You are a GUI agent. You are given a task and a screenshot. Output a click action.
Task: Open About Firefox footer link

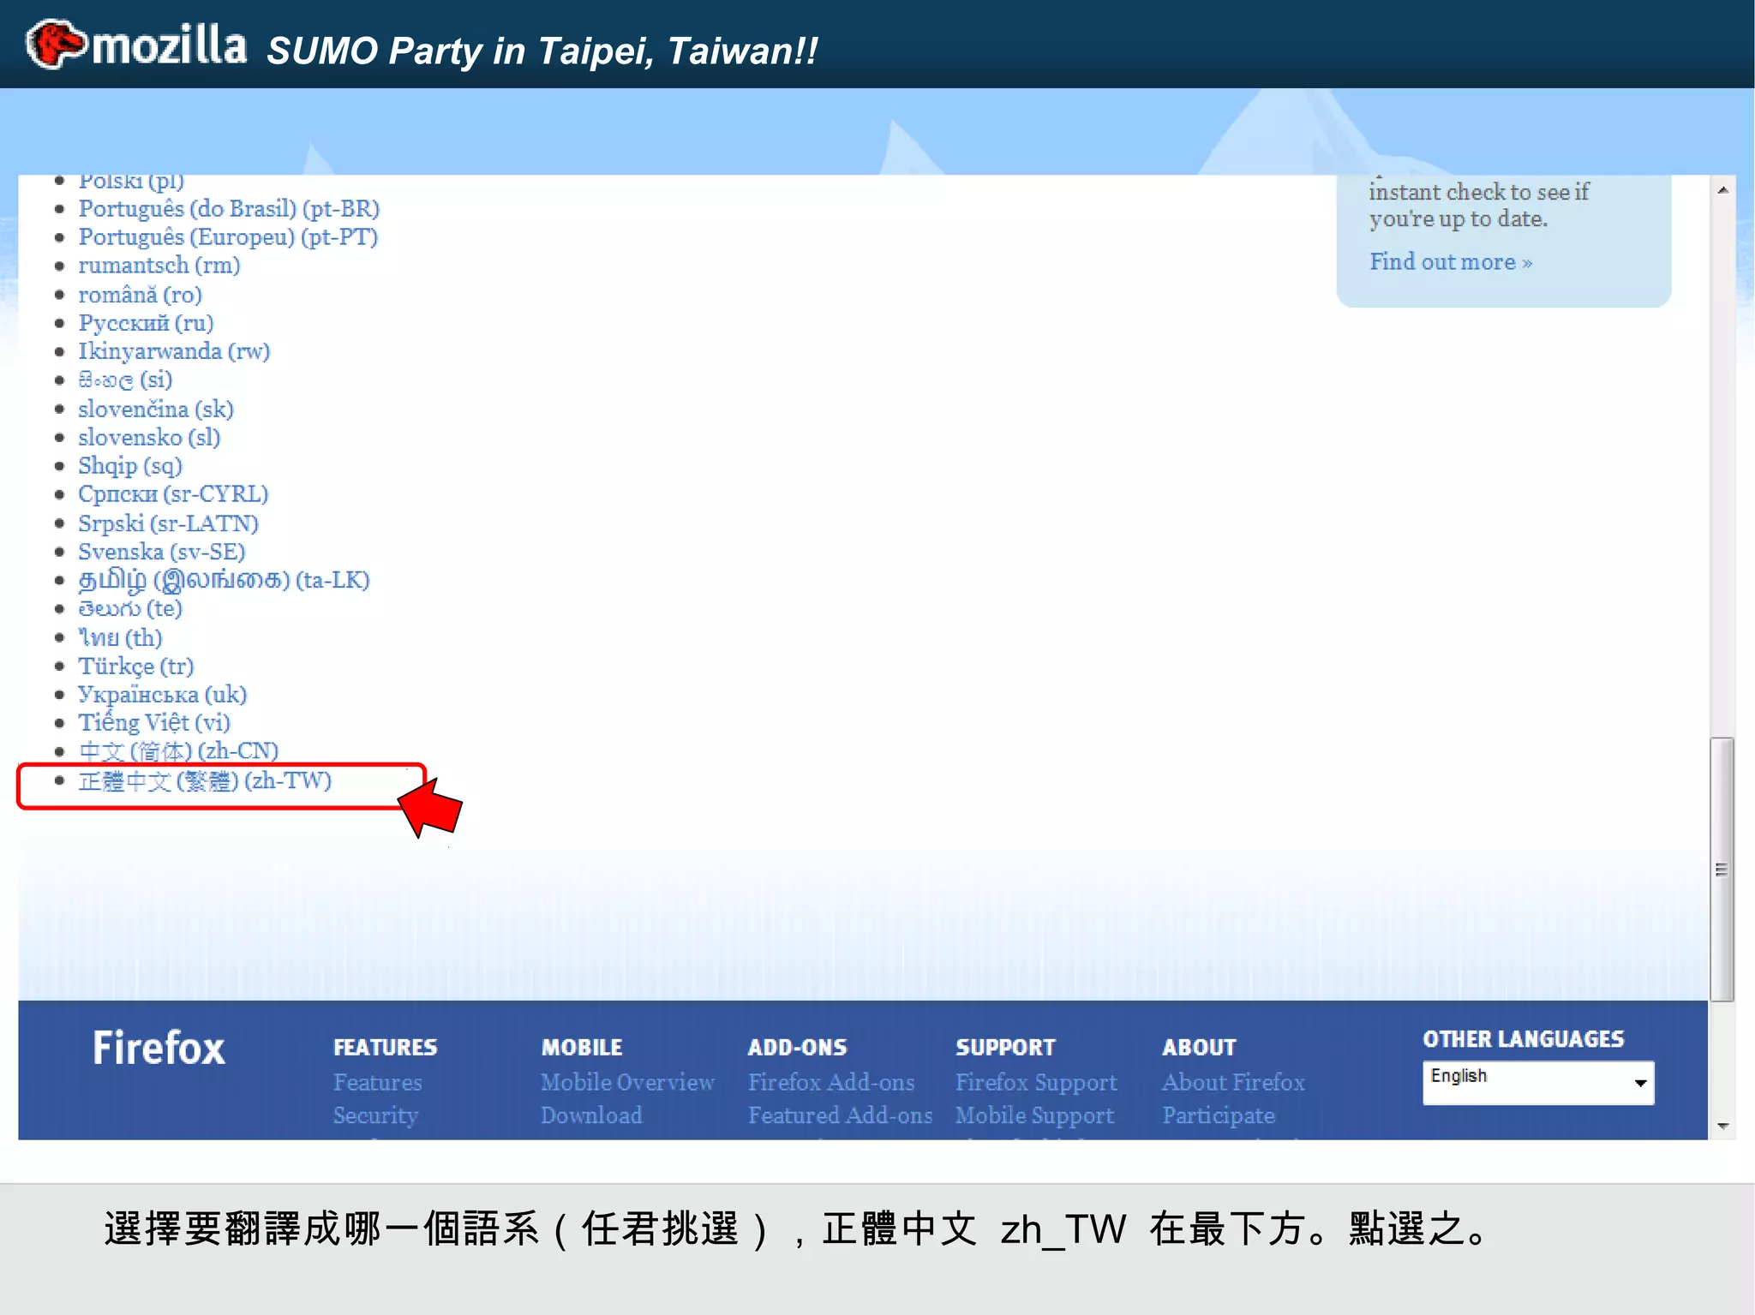[x=1233, y=1082]
